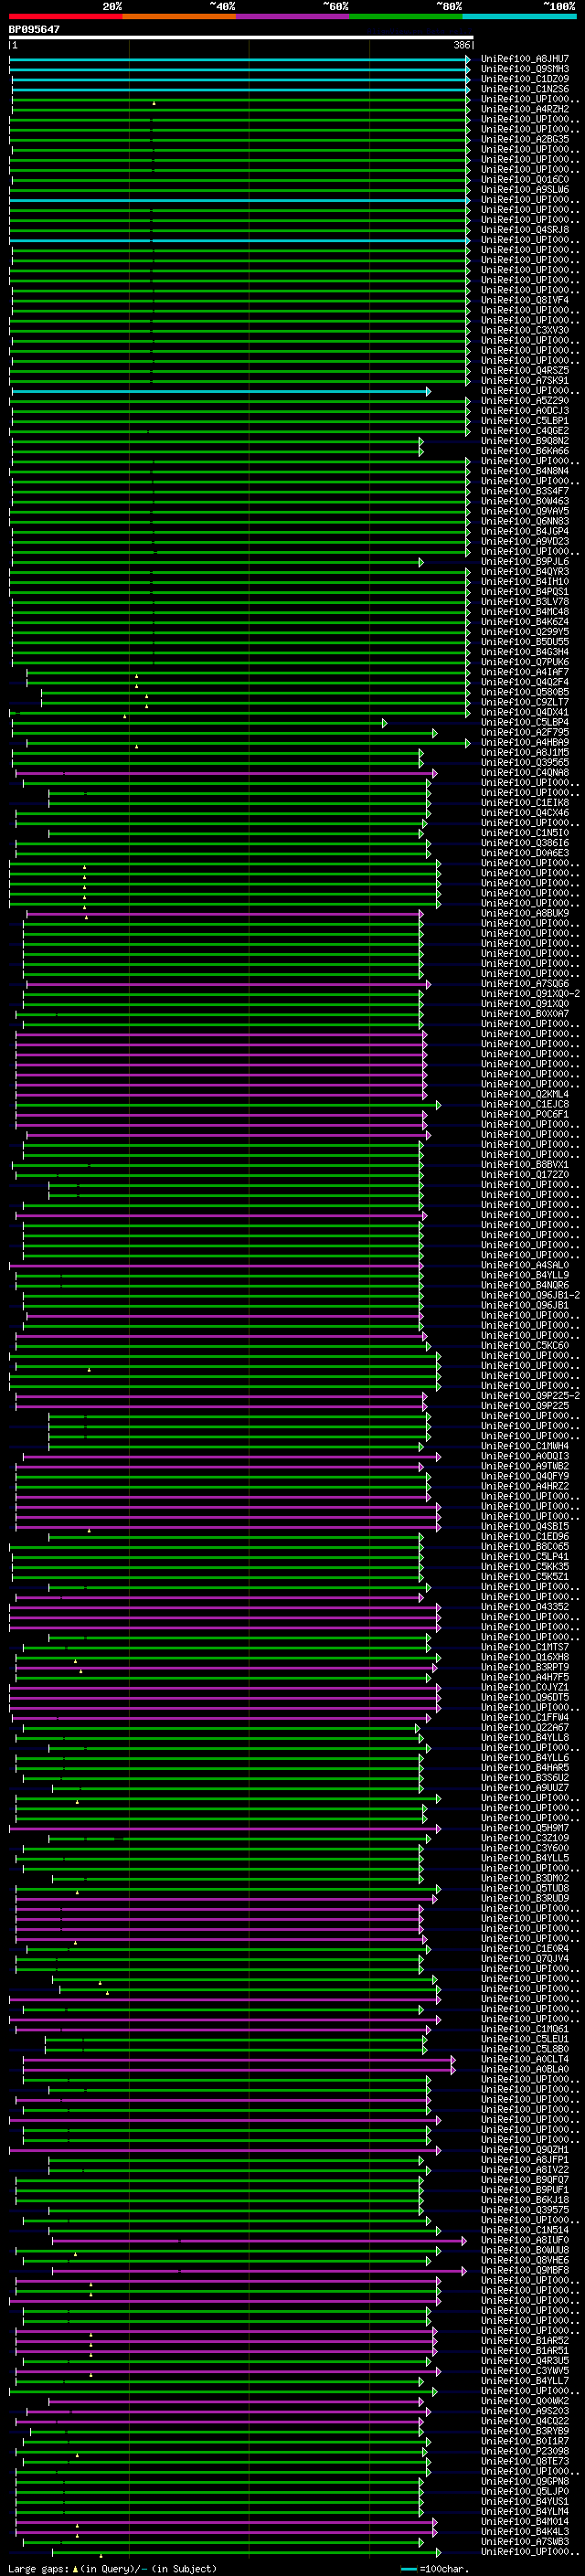Select hit label UniRef100_Q96JB1-2
Screen dimensions: 585x2576
[530, 1295]
